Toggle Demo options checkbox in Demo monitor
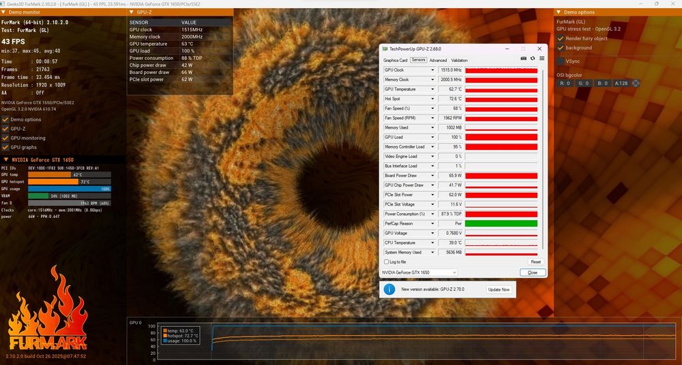Viewport: 682px width, 365px height. coord(5,119)
